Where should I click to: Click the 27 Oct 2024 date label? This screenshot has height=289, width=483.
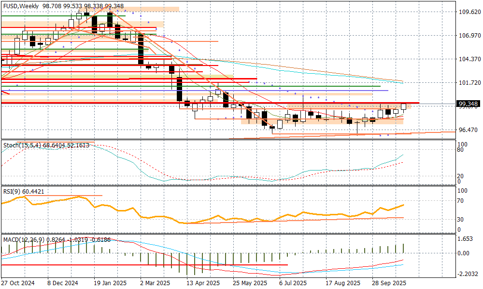(19, 283)
